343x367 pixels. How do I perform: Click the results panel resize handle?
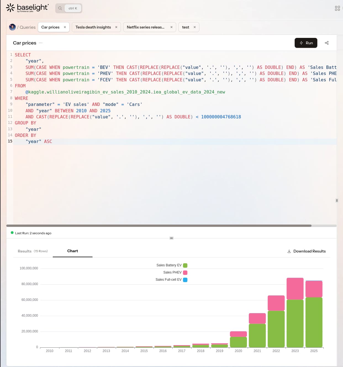(171, 238)
